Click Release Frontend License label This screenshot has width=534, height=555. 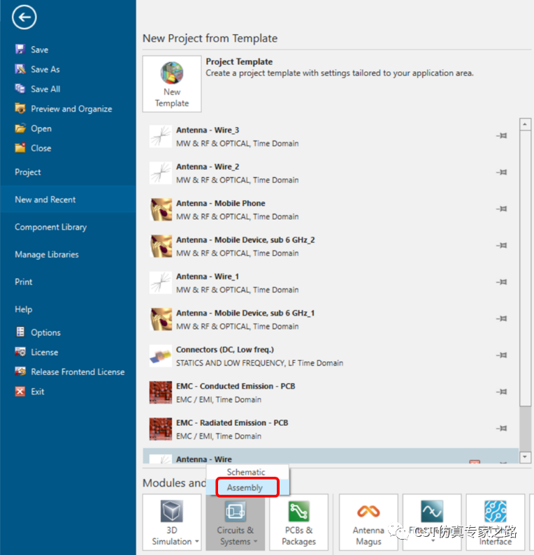click(78, 371)
